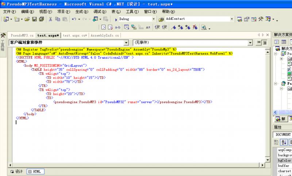Click the a-b Complete Word icon
The image size is (292, 176).
click(118, 27)
